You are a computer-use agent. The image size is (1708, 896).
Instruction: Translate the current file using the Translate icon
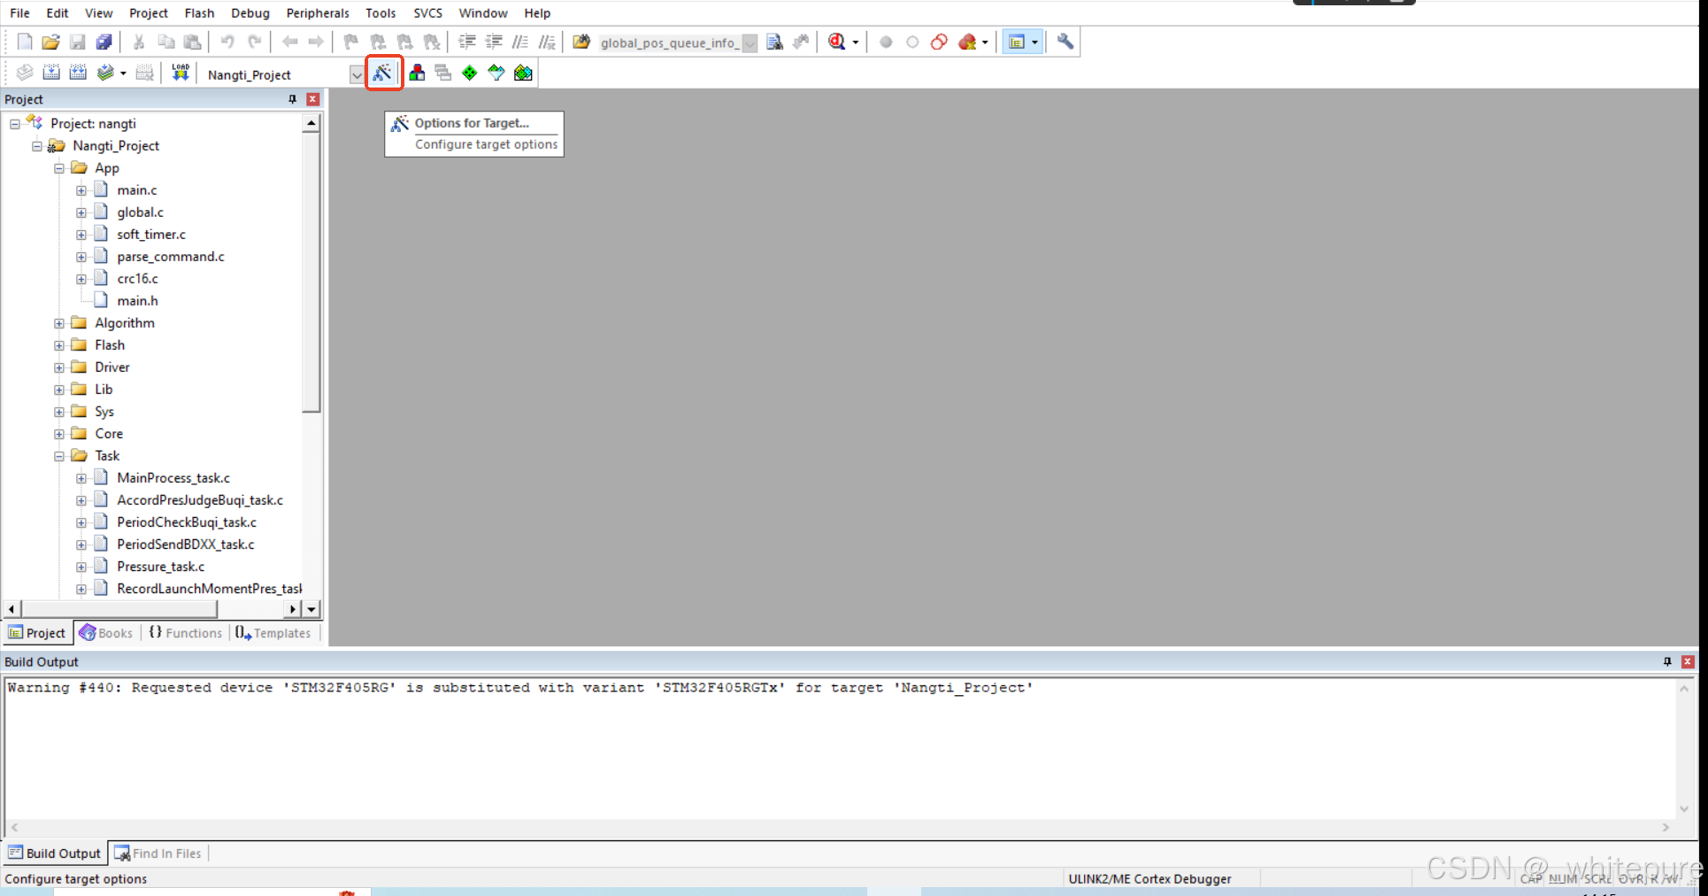(x=25, y=73)
